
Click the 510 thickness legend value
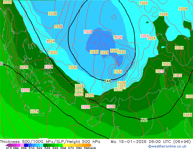coord(32,148)
